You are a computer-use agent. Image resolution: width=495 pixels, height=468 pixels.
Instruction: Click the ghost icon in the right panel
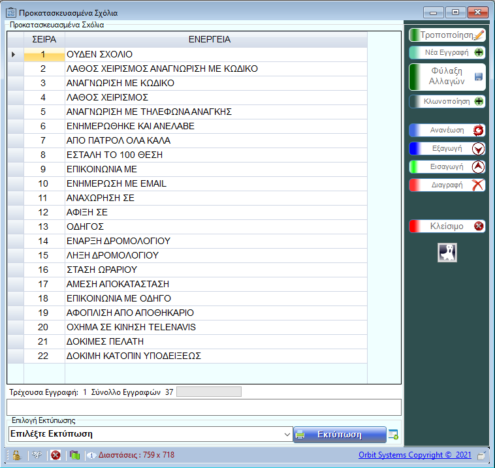pyautogui.click(x=447, y=253)
